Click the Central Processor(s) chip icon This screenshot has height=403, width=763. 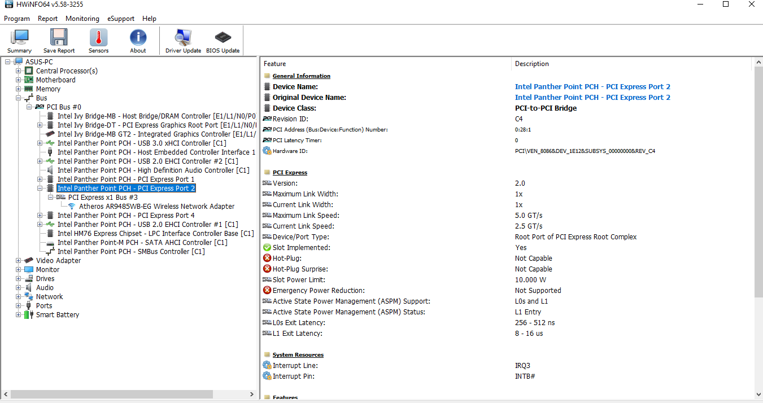[29, 71]
